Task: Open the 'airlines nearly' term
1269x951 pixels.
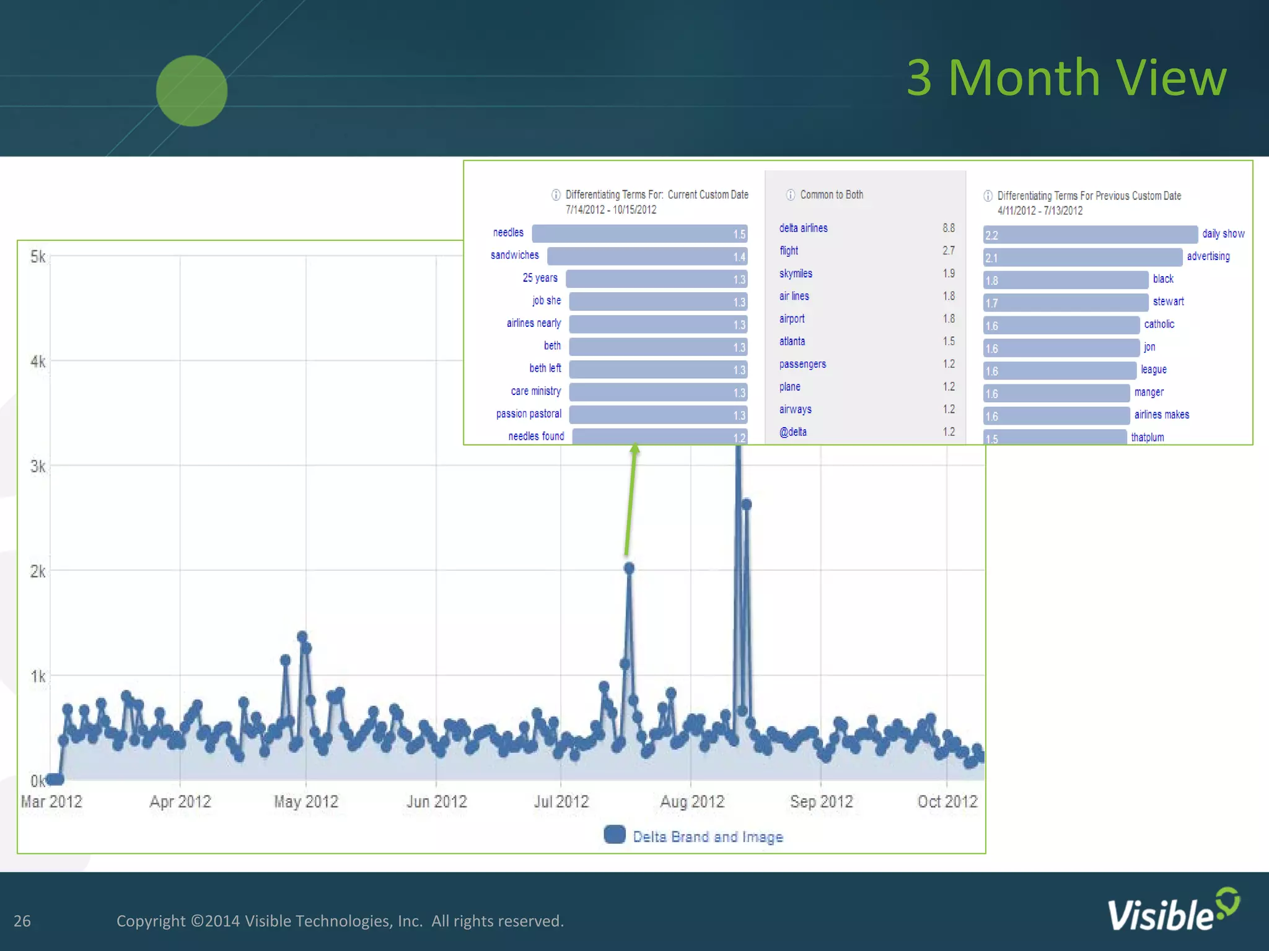Action: click(534, 323)
